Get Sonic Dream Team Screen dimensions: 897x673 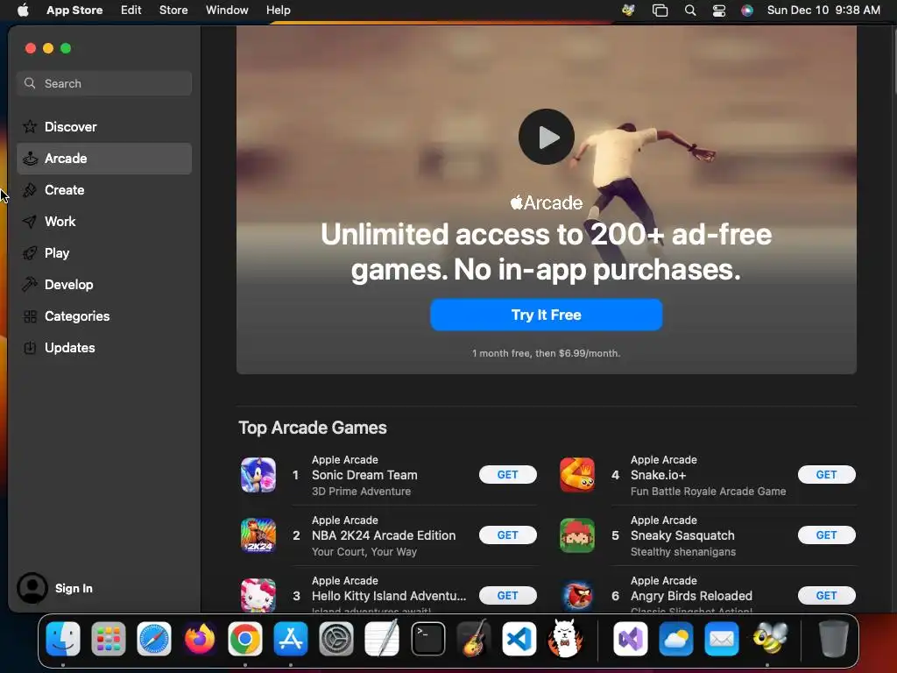tap(507, 474)
